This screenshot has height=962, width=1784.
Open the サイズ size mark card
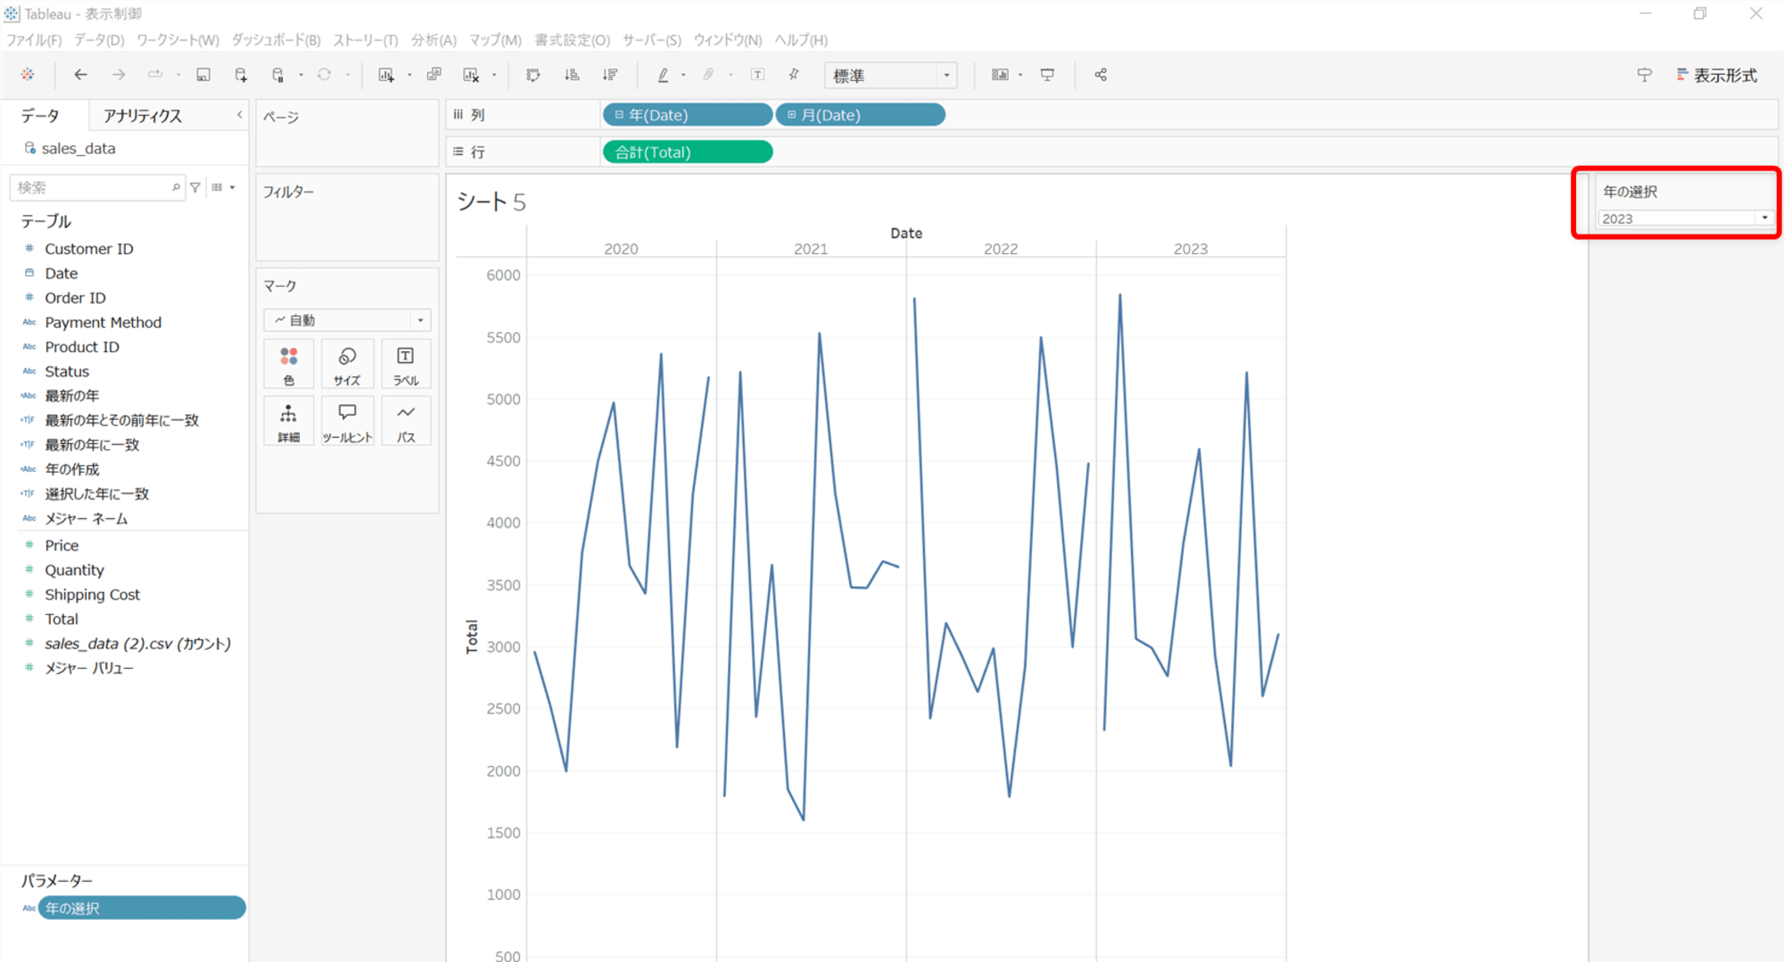click(x=347, y=365)
